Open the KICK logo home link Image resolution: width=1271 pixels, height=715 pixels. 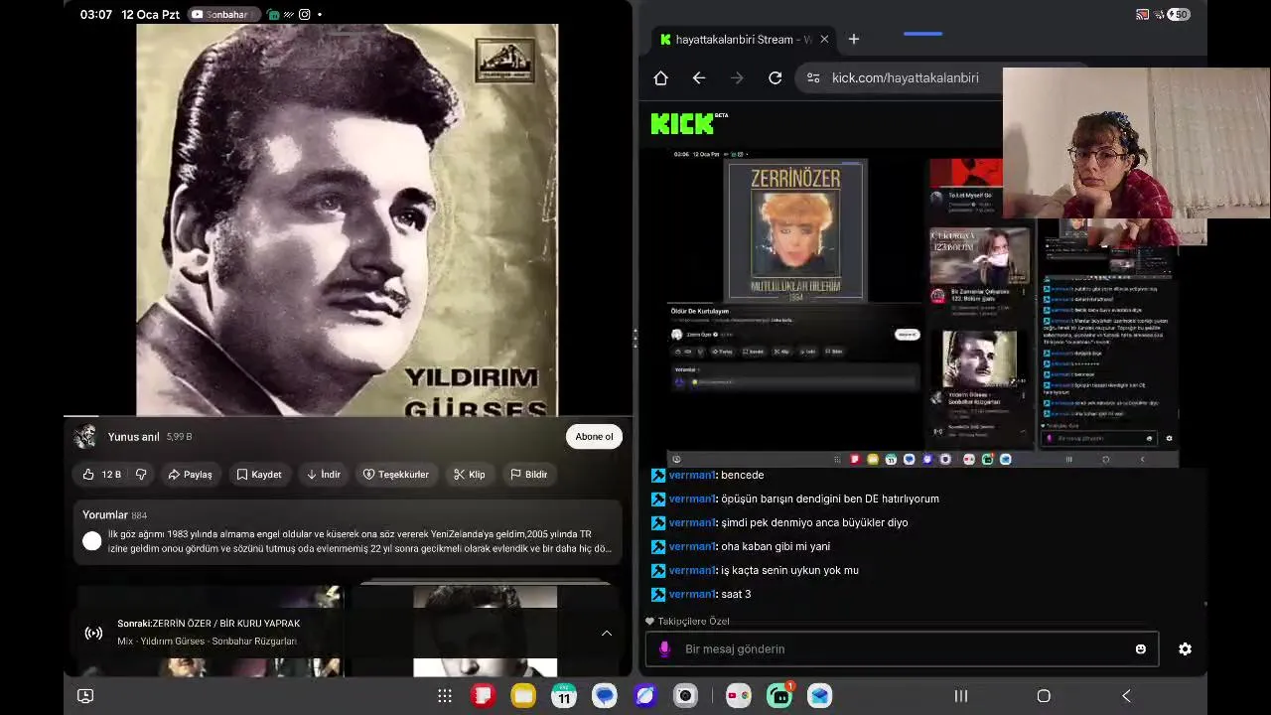688,123
